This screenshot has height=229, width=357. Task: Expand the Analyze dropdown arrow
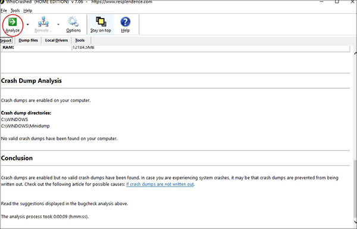(x=28, y=24)
